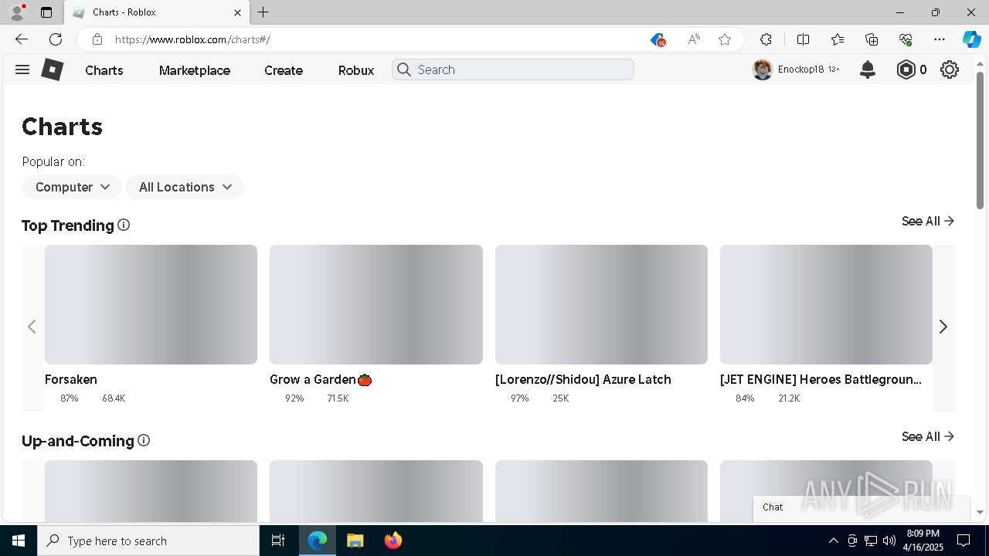989x556 pixels.
Task: Open the notifications bell
Action: pos(868,69)
